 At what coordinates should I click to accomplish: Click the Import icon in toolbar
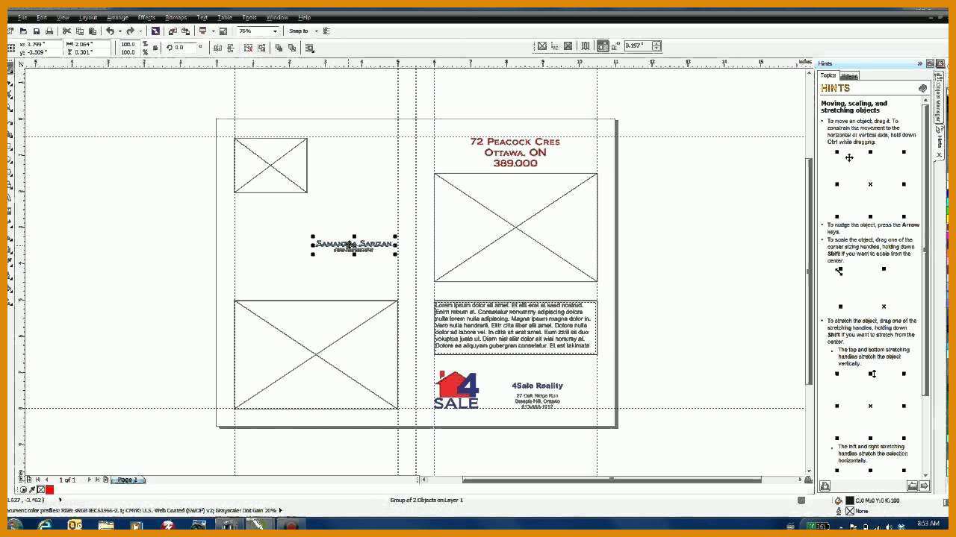(x=173, y=31)
